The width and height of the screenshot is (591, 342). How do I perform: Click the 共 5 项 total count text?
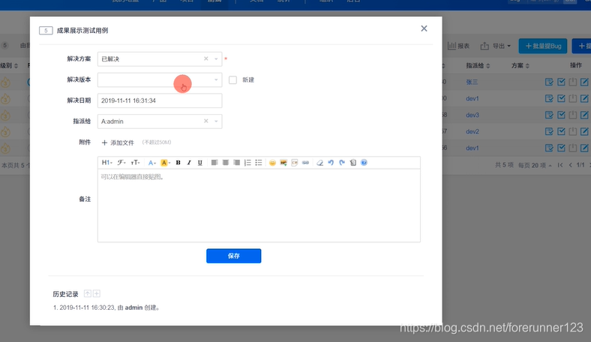[x=504, y=165]
